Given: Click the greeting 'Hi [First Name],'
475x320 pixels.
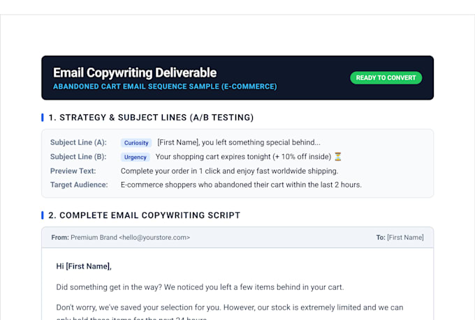Looking at the screenshot, I should 84,266.
